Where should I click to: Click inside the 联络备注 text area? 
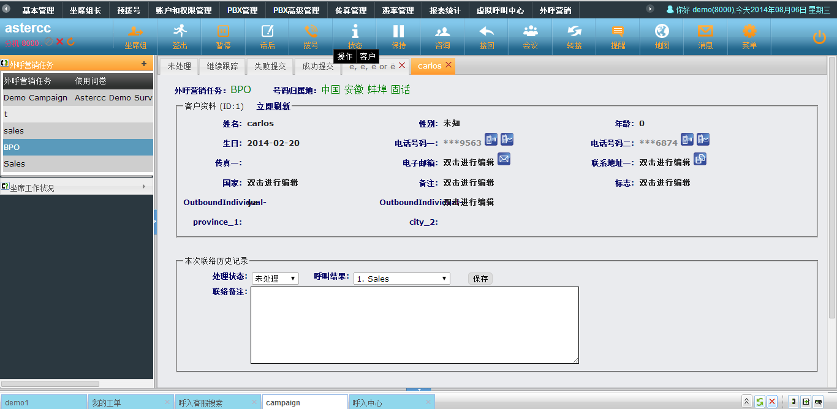point(414,325)
